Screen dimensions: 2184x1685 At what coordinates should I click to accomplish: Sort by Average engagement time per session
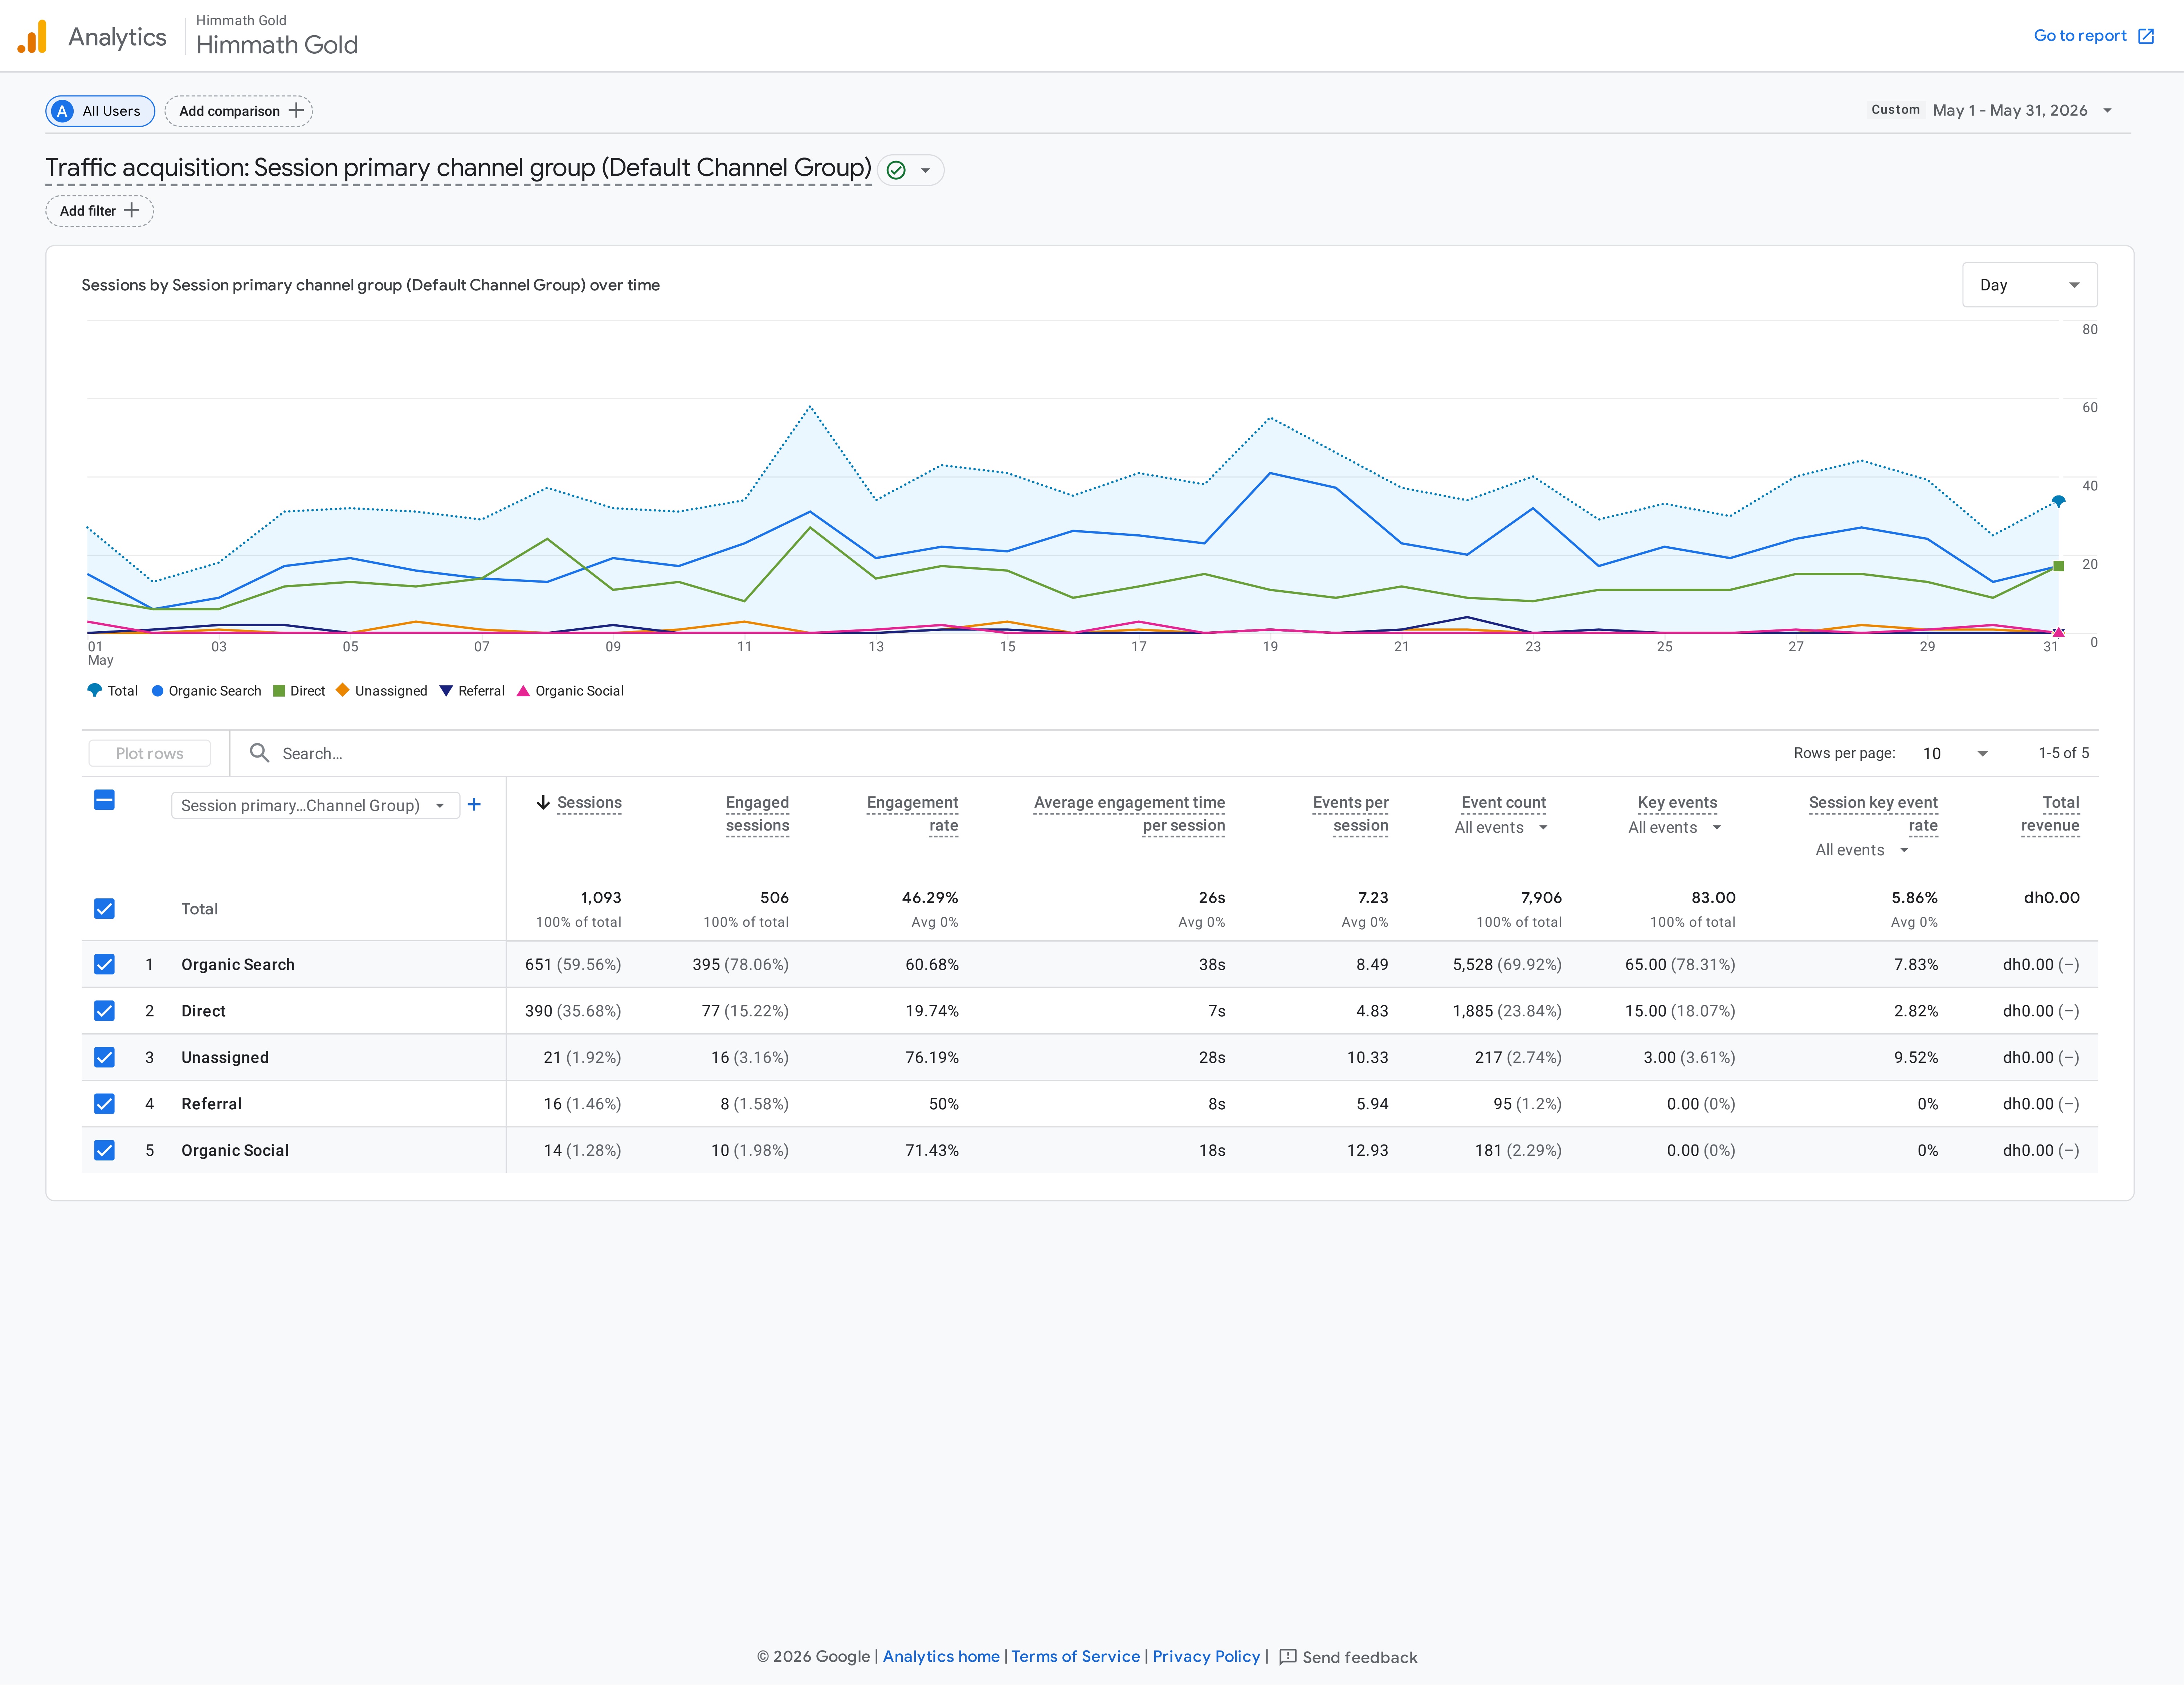click(x=1129, y=814)
